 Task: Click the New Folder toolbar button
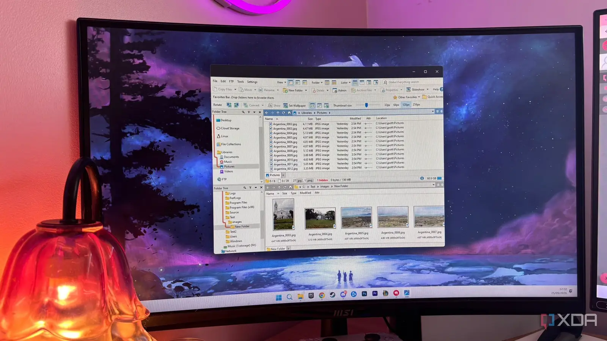pos(293,91)
